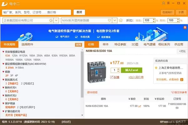Collapse the 附件代号1 section

click(x=3, y=88)
